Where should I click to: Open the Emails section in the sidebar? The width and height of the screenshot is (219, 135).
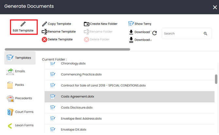(x=20, y=71)
